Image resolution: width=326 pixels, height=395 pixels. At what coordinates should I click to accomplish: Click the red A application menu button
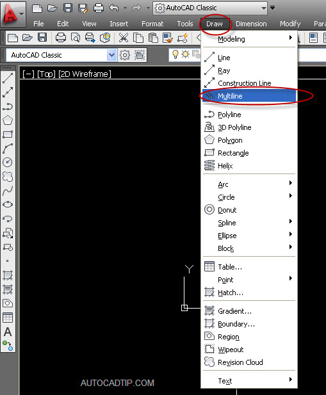[x=13, y=13]
